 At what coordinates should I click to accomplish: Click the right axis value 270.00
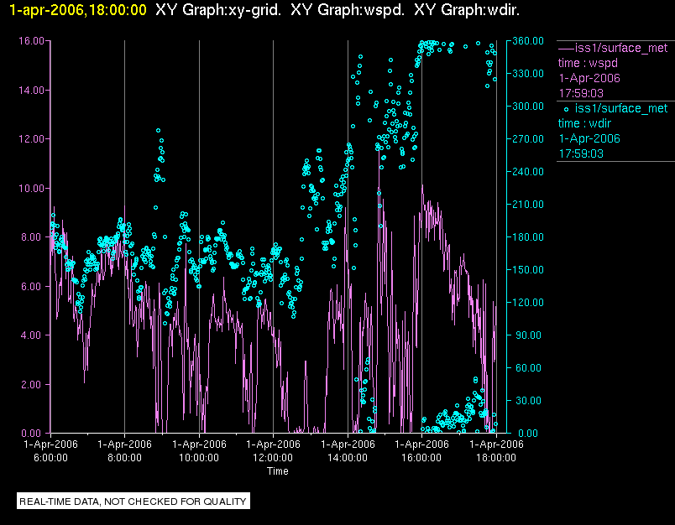(x=528, y=139)
